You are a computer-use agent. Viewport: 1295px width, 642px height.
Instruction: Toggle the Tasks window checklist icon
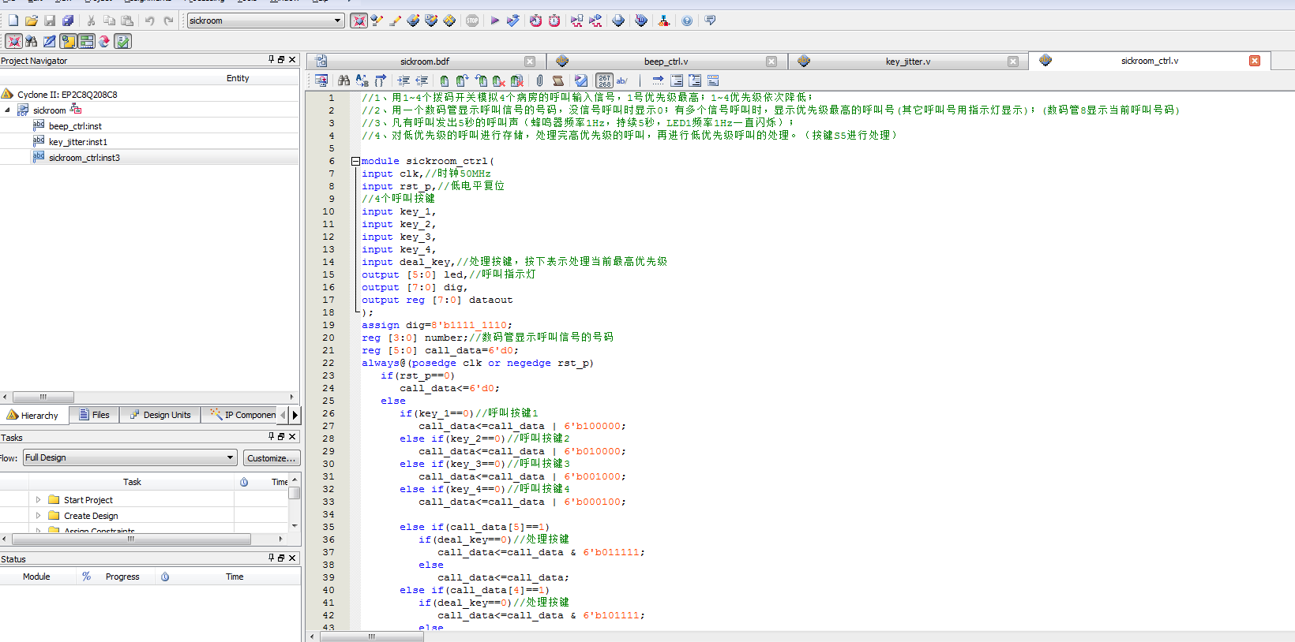pos(123,41)
